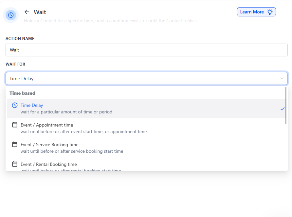Click the back arrow beside Wait title
Viewport: 292px width, 217px height.
pyautogui.click(x=27, y=12)
